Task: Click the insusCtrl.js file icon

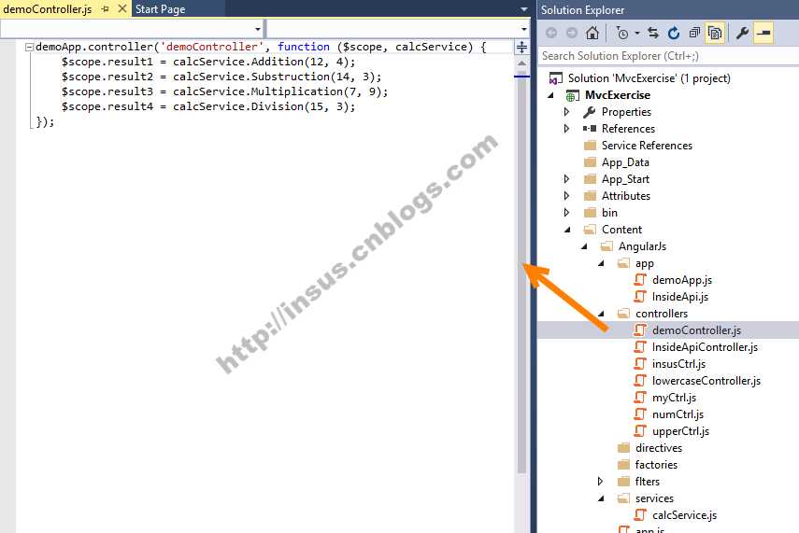Action: coord(640,364)
